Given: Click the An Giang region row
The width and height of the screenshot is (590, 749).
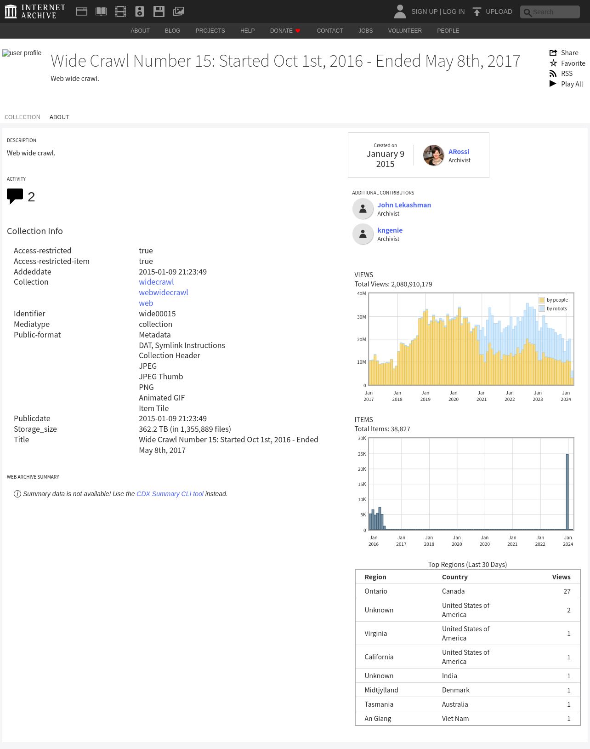Looking at the screenshot, I should (468, 719).
